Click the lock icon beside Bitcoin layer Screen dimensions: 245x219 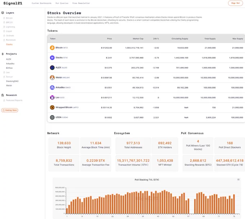(4, 18)
